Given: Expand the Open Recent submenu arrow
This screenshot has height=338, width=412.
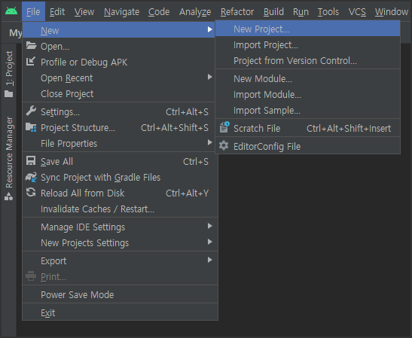Looking at the screenshot, I should point(209,77).
